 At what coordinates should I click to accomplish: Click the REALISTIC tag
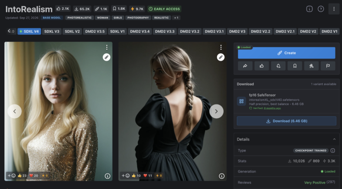click(161, 18)
